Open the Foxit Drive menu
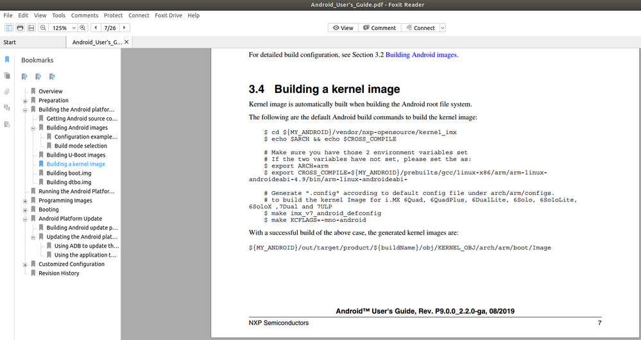Image resolution: width=641 pixels, height=340 pixels. [x=168, y=15]
